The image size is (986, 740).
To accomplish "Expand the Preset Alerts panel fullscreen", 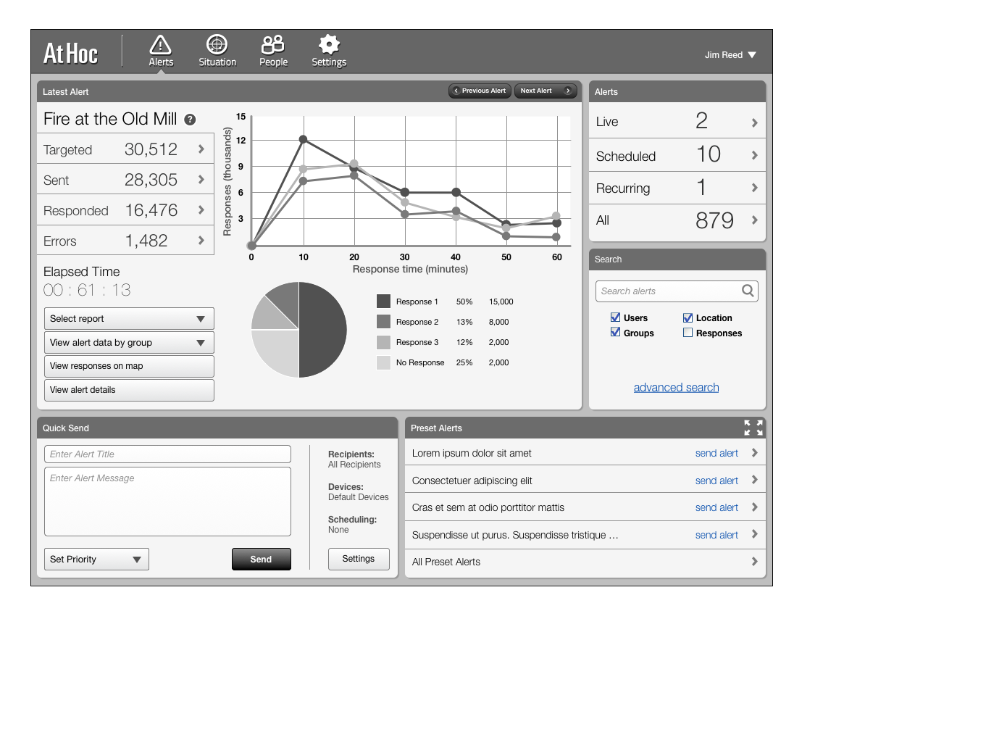I will [x=753, y=428].
